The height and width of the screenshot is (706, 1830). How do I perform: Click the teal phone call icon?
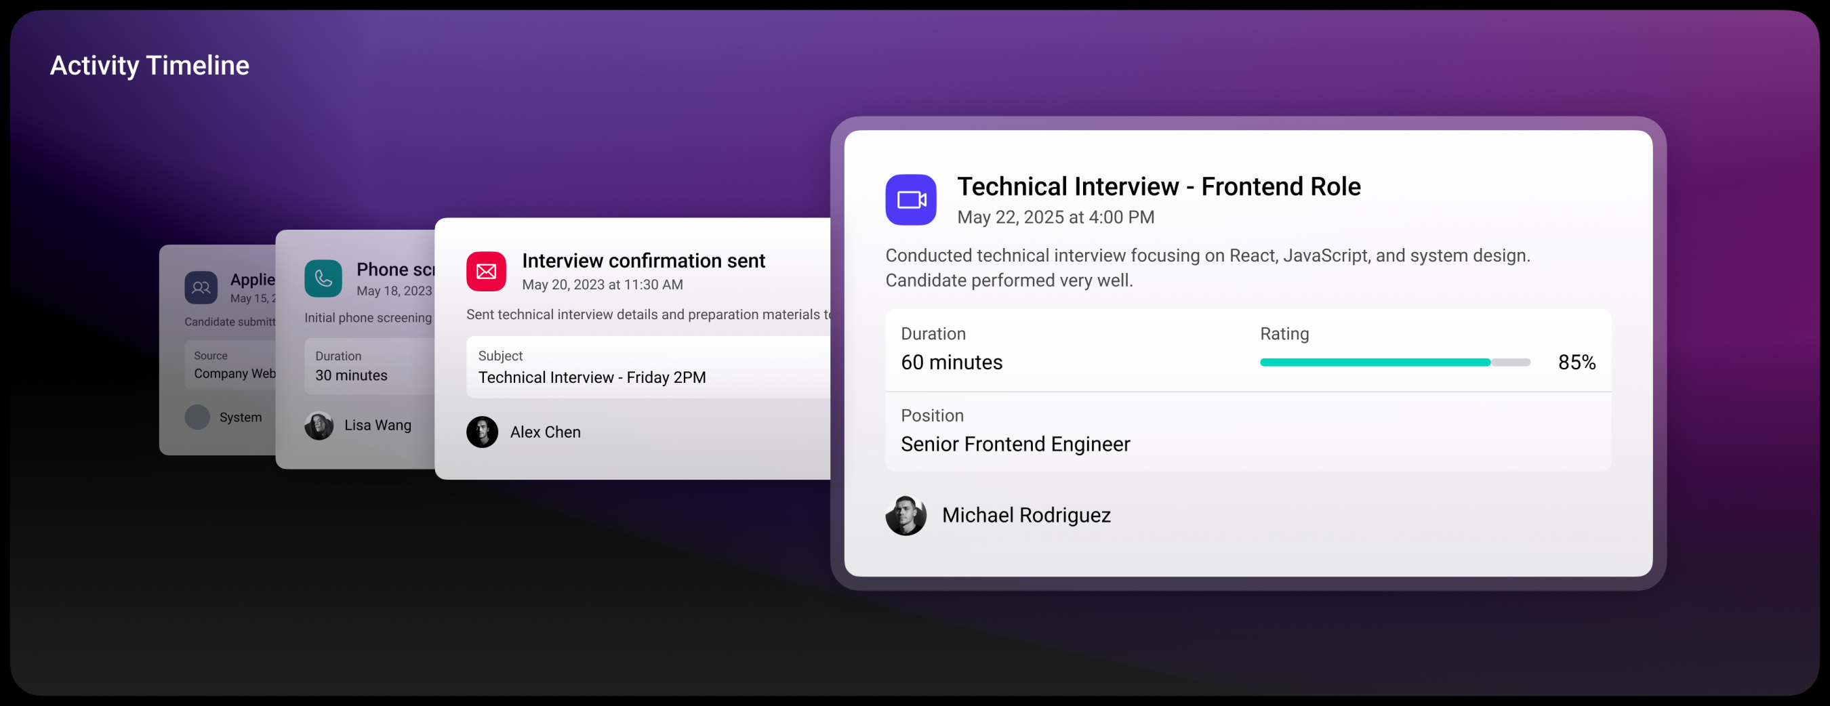(x=323, y=278)
